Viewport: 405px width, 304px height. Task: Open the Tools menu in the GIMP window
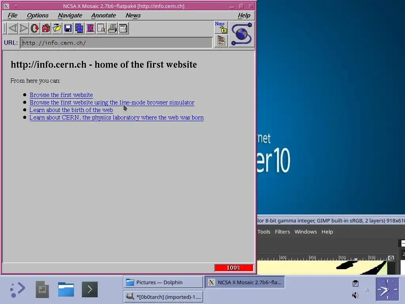tap(264, 232)
